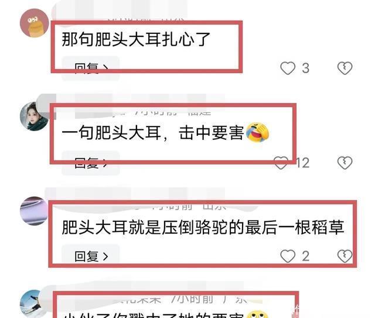Open the skier avatar profile
375x318 pixels.
(34, 304)
